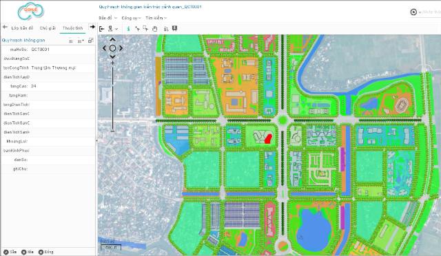Click the map scale bar
This screenshot has height=256, width=441.
[111, 245]
